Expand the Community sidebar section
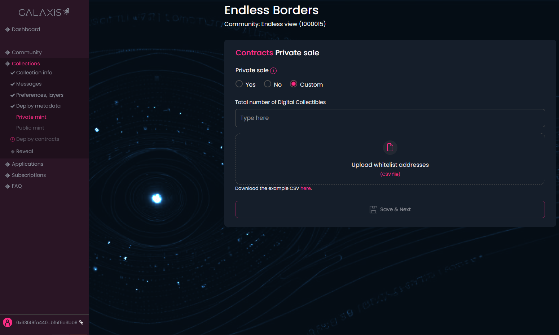 (27, 52)
